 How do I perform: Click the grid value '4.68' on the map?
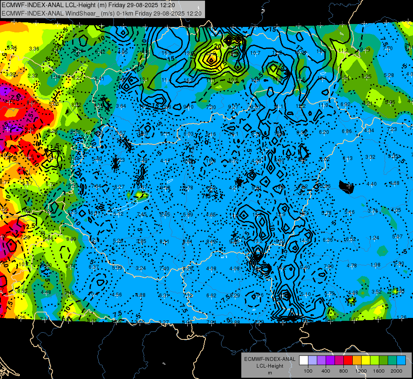click(394, 183)
